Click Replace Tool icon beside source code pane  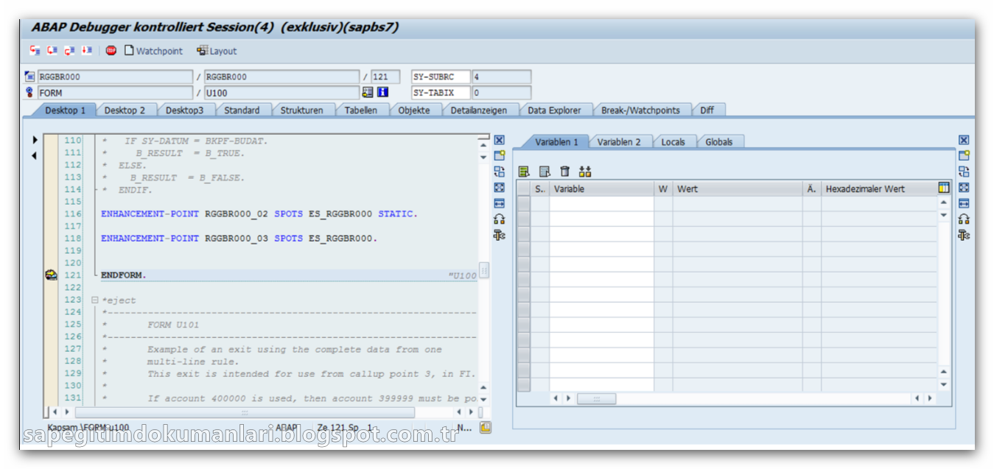click(499, 172)
